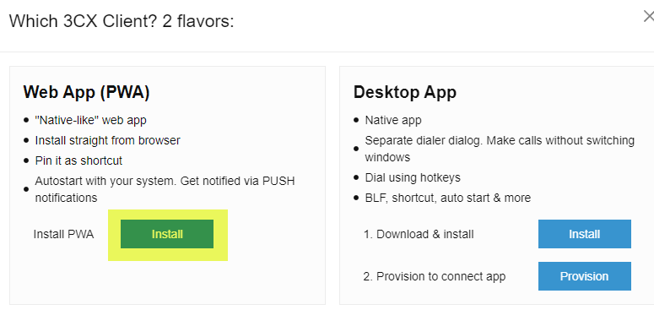Click the Provision button
This screenshot has width=654, height=310.
[584, 276]
